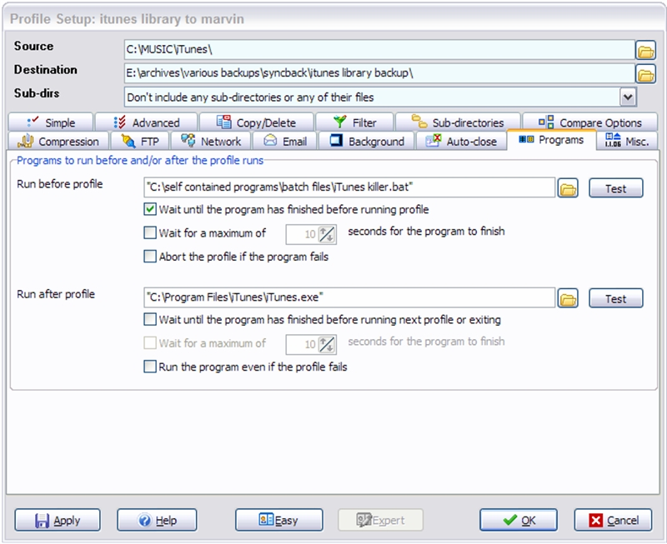Open the Sub-dirs dropdown arrow

(x=628, y=97)
